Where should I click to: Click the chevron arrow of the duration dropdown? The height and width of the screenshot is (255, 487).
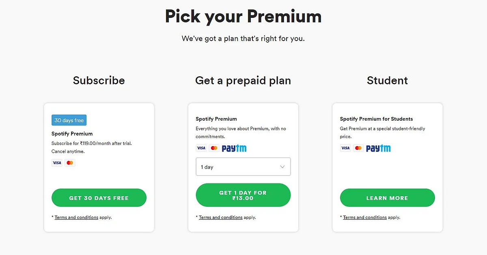[x=282, y=167]
